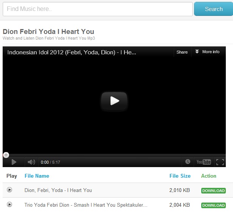Select Trio Yoda Febri Dion - Smash file name

86,205
